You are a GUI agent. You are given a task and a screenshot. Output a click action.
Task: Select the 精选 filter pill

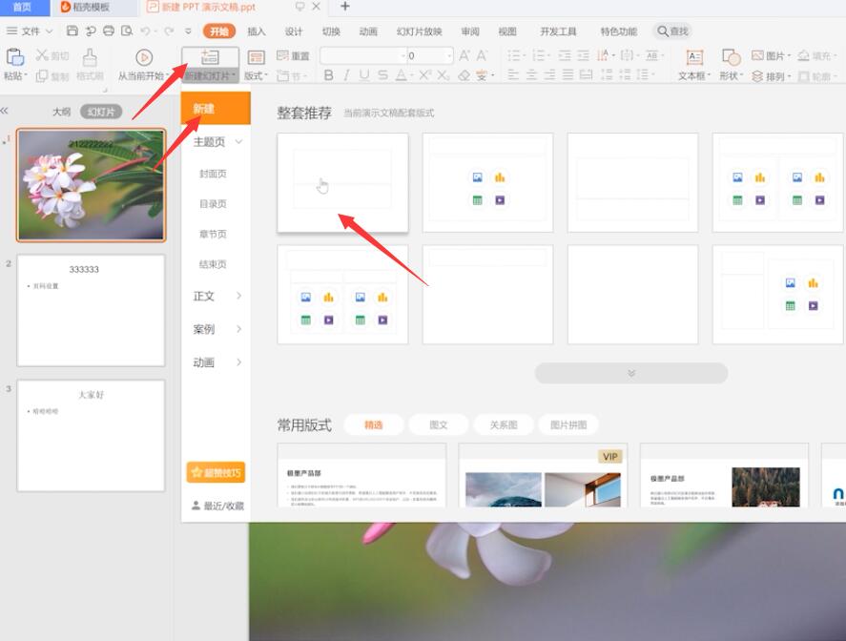pyautogui.click(x=373, y=424)
